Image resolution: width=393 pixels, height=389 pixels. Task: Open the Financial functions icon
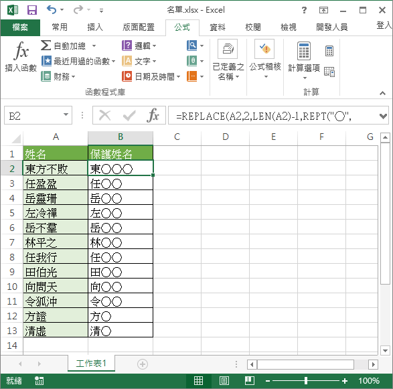tap(46, 76)
